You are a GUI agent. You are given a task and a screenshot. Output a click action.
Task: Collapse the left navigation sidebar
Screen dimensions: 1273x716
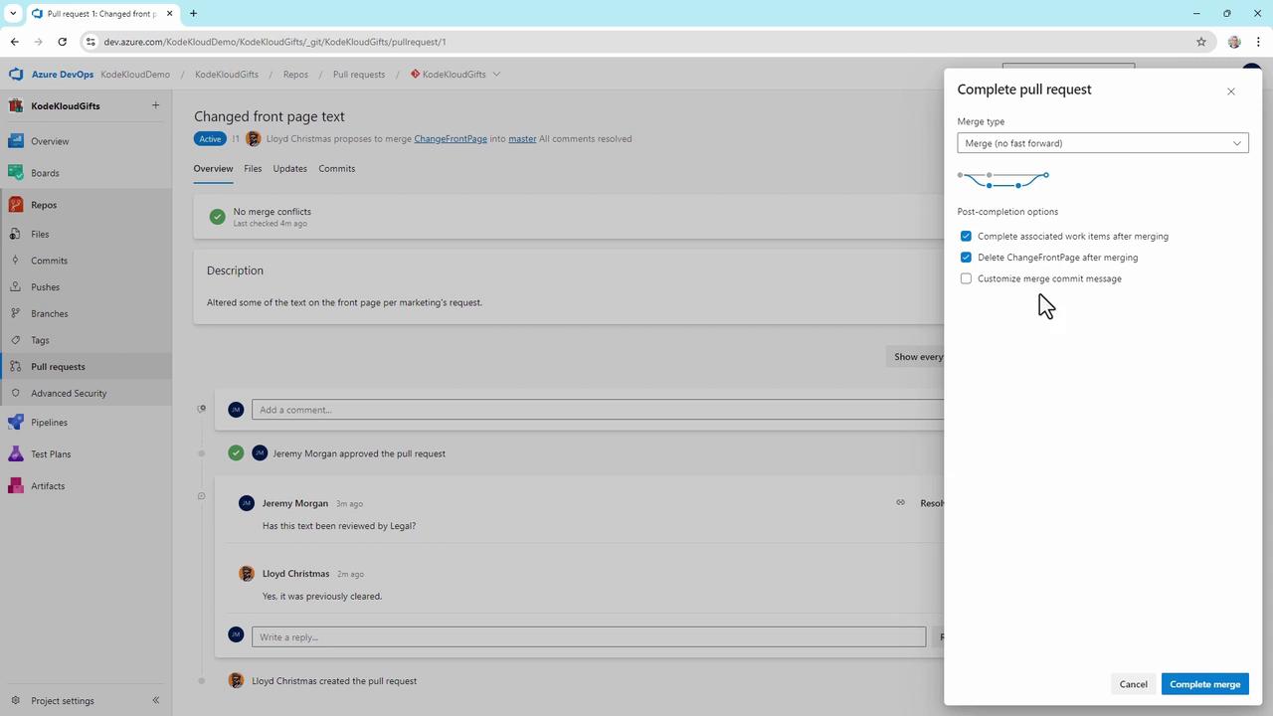coord(155,701)
